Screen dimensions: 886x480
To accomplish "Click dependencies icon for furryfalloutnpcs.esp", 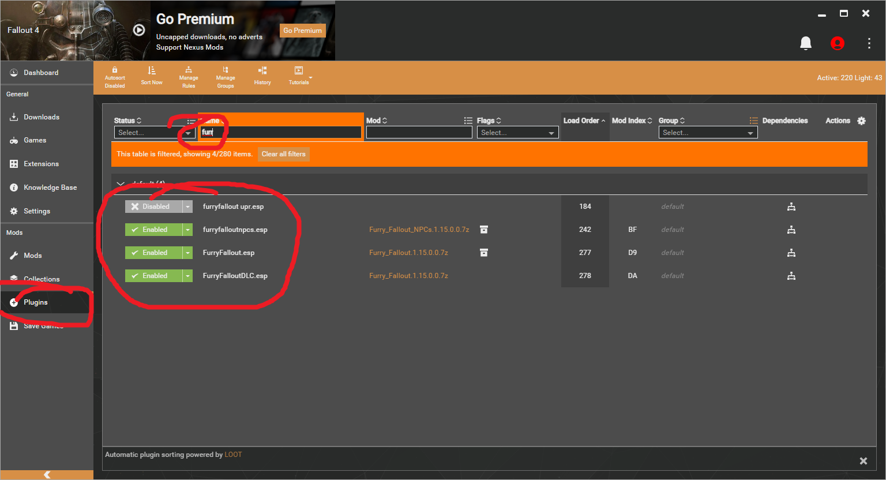I will click(791, 230).
